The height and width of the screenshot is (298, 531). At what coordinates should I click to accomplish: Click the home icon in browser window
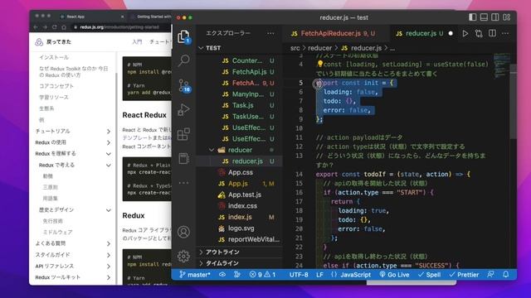(64, 27)
